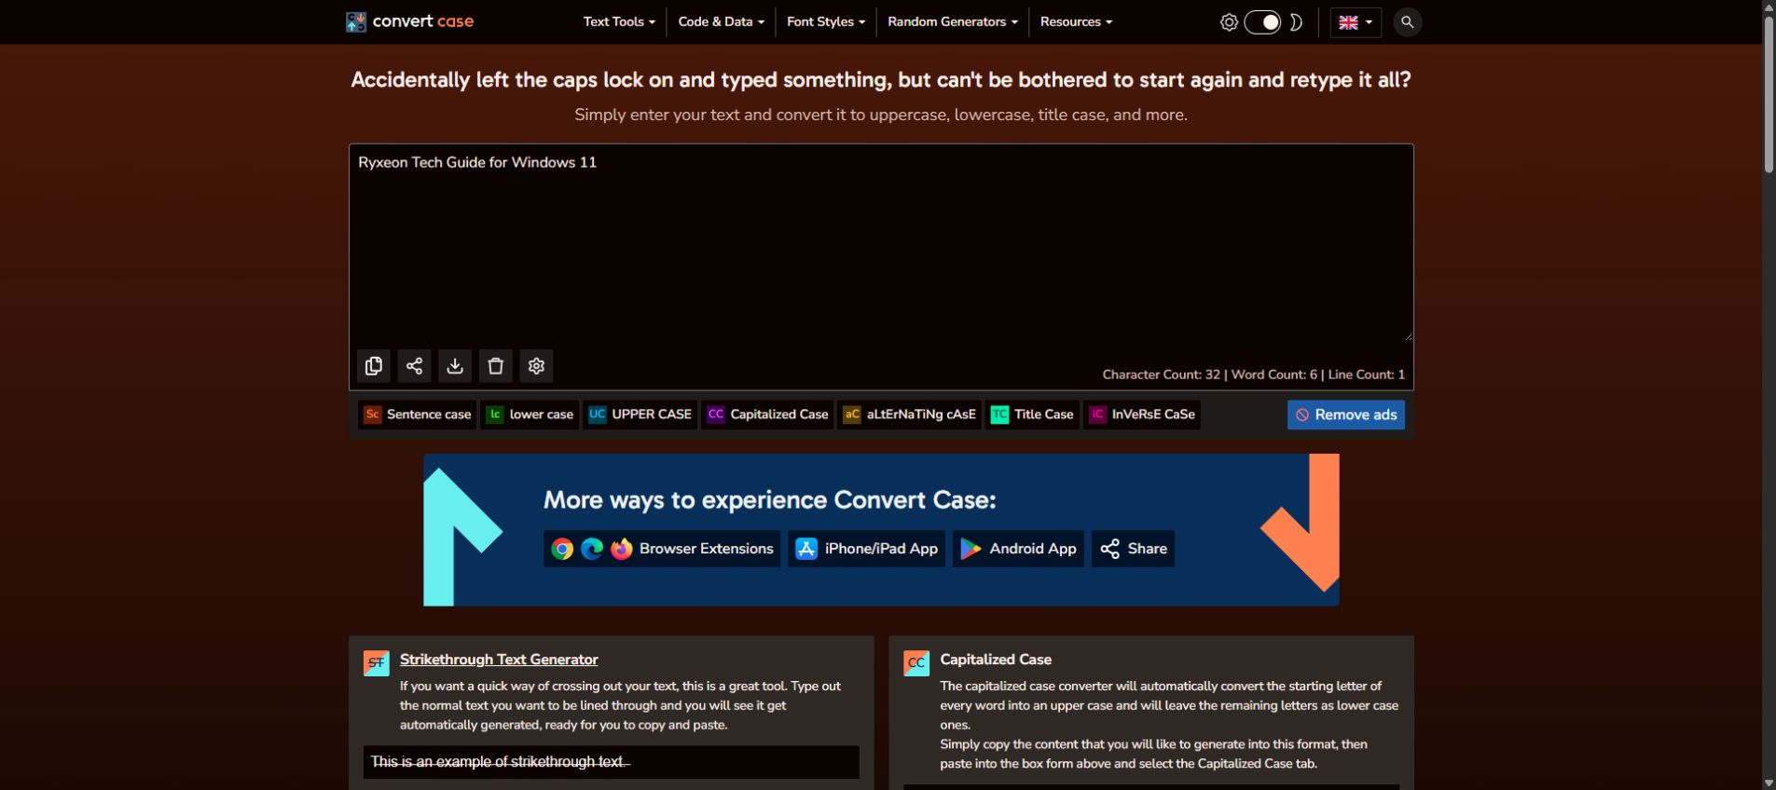The image size is (1776, 790).
Task: Clear text with the trash icon
Action: tap(496, 366)
